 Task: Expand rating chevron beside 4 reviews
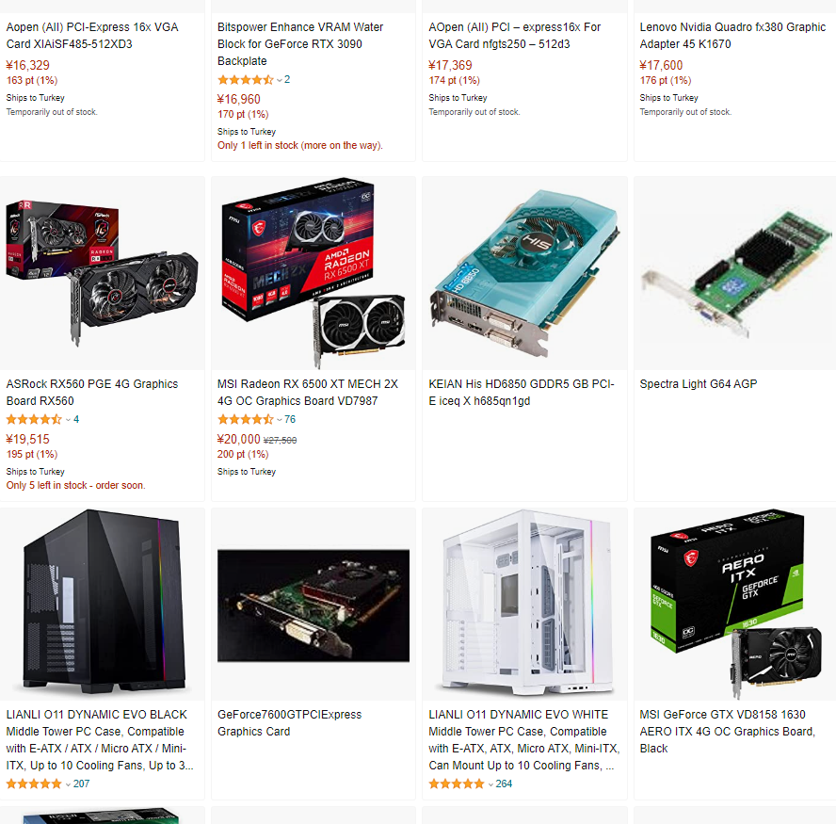click(68, 420)
